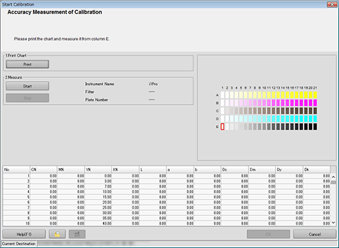
Task: Start the measurement
Action: point(28,86)
